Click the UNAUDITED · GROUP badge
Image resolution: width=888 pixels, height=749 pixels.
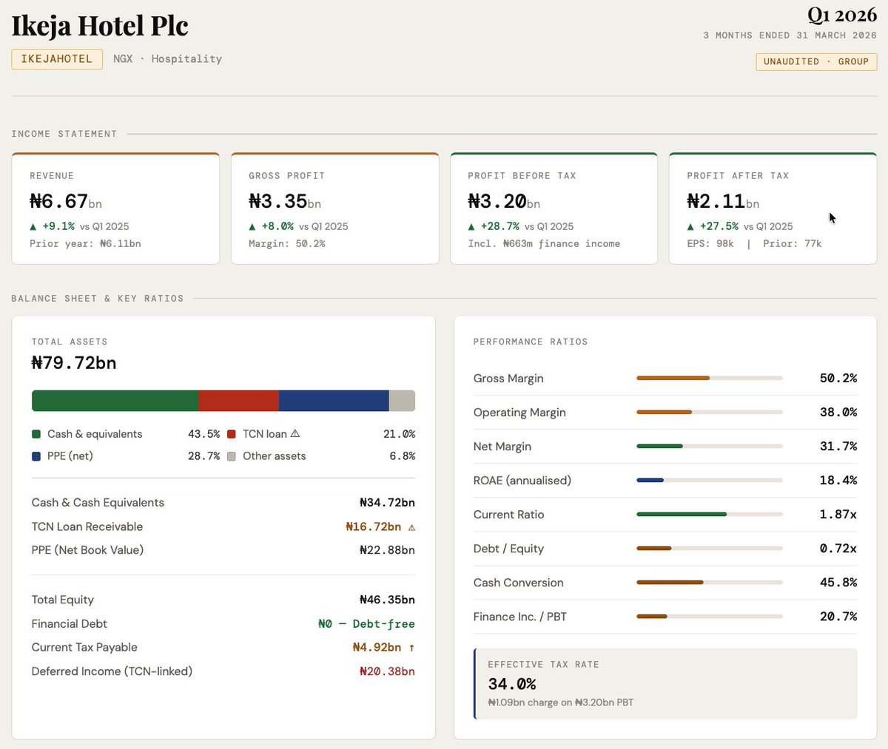point(816,62)
